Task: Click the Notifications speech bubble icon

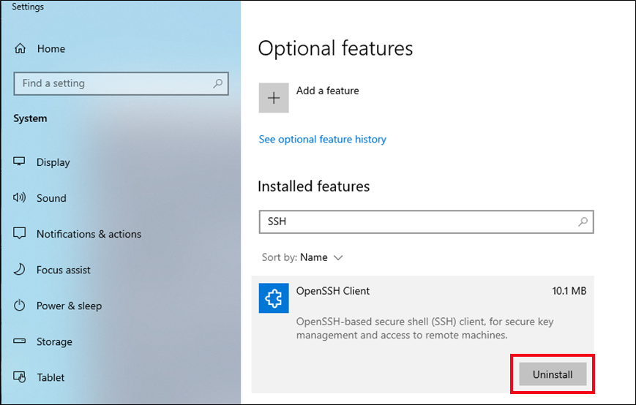Action: (x=20, y=233)
